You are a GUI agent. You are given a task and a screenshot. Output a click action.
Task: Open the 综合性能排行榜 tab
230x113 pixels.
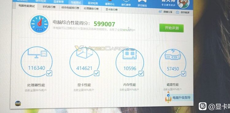(70, 8)
